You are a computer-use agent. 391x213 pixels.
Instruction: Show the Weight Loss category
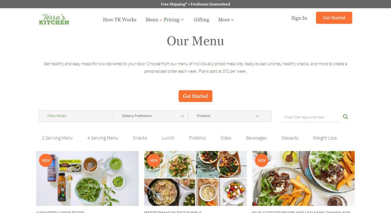point(325,138)
